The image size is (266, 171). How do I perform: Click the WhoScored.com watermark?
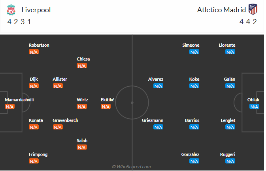(131, 167)
